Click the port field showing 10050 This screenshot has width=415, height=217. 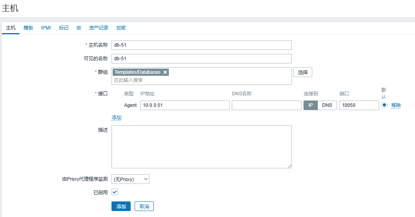359,105
